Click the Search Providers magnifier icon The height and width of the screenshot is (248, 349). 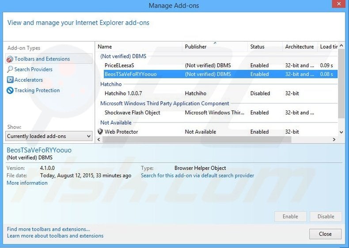(10, 69)
